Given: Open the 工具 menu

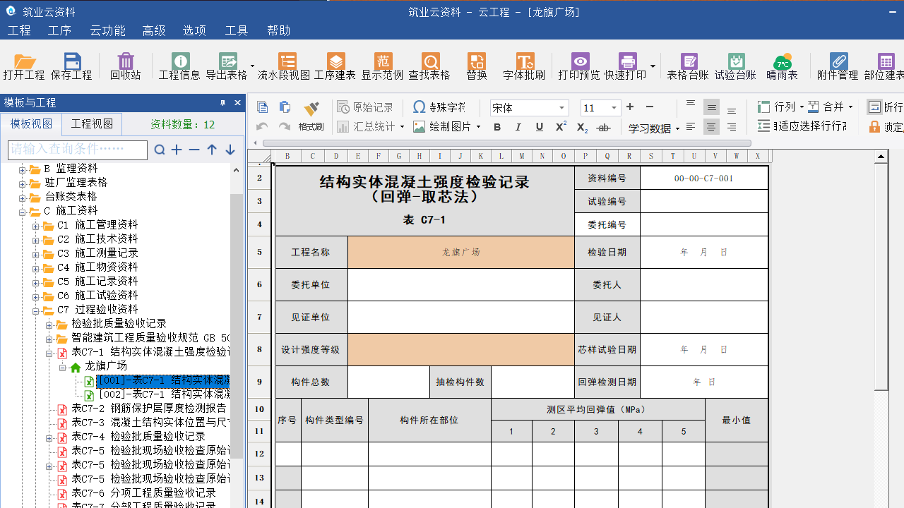Looking at the screenshot, I should point(235,30).
